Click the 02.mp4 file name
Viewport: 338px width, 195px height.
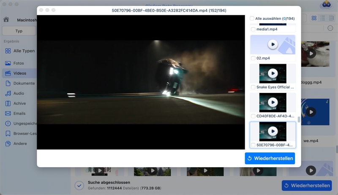(x=263, y=58)
